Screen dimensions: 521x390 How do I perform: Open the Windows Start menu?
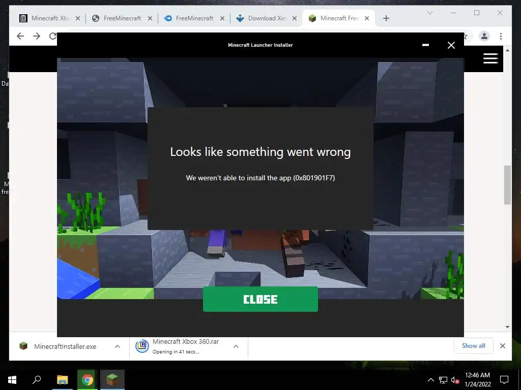12,379
